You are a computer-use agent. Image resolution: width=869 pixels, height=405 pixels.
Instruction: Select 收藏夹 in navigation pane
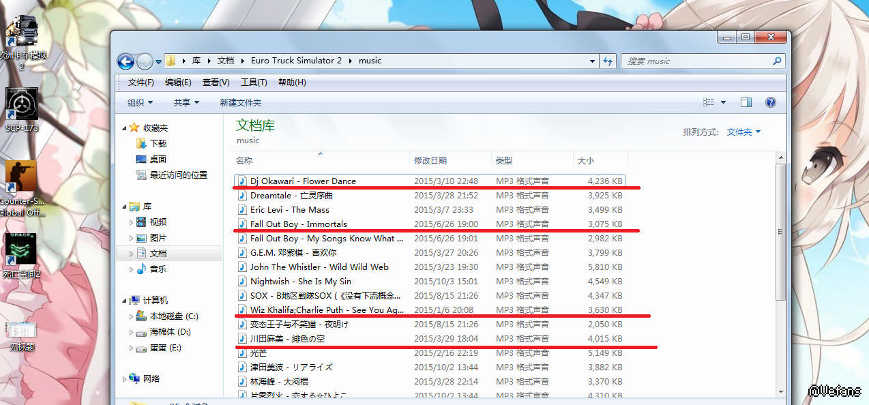coord(155,127)
